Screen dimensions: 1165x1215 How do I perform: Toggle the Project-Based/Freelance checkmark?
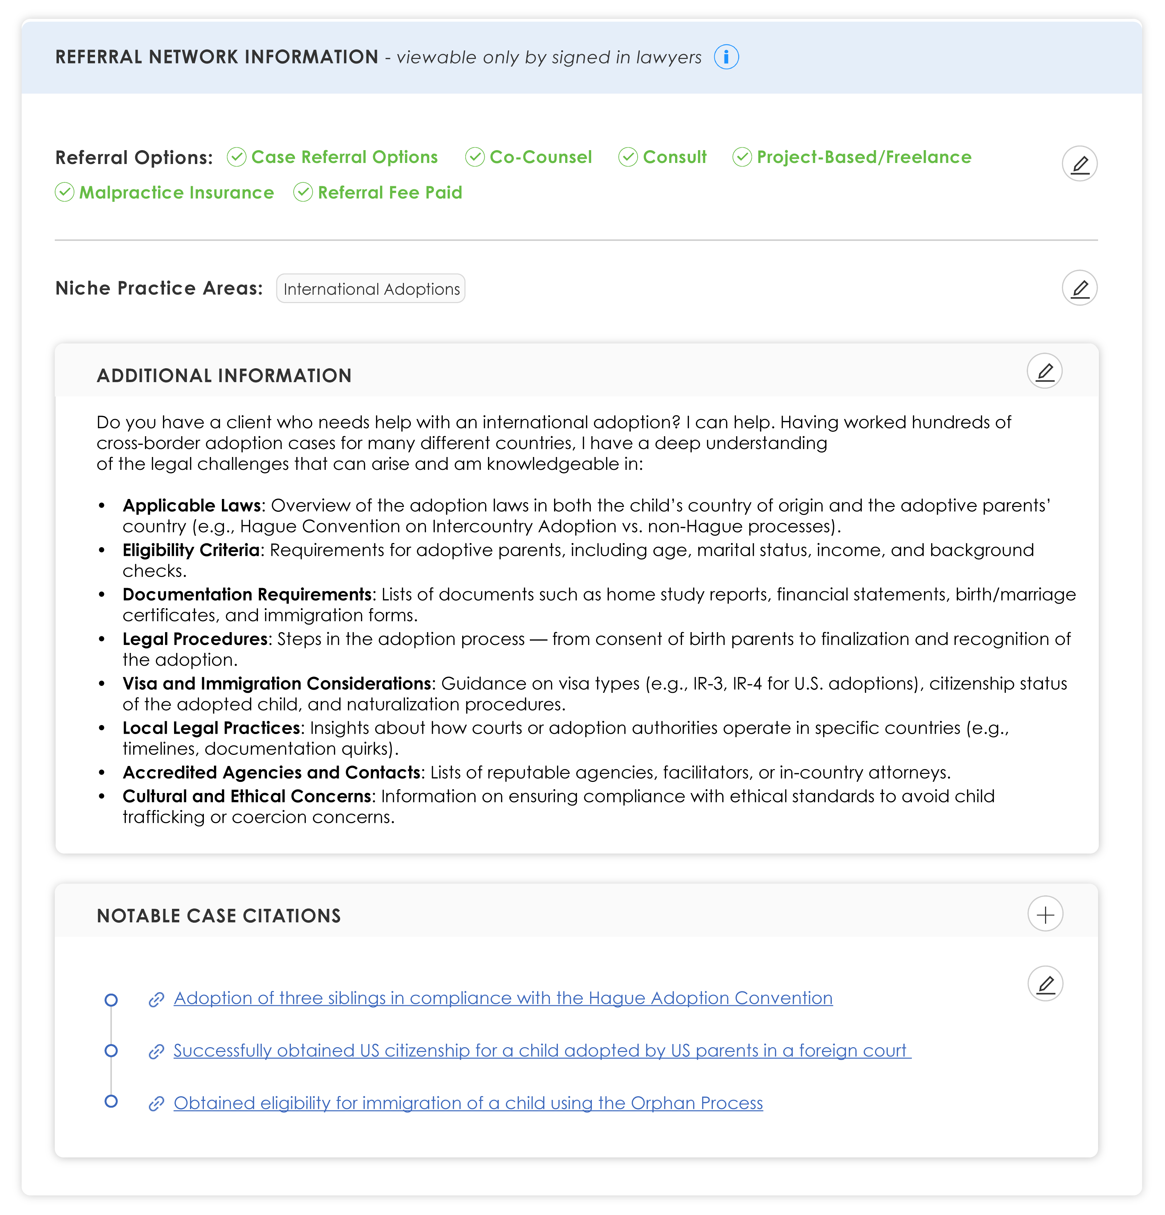[x=742, y=157]
